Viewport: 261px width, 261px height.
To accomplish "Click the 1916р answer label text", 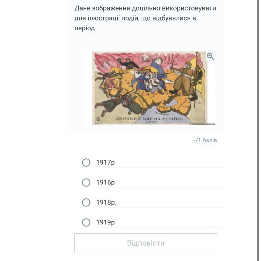I will 105,182.
